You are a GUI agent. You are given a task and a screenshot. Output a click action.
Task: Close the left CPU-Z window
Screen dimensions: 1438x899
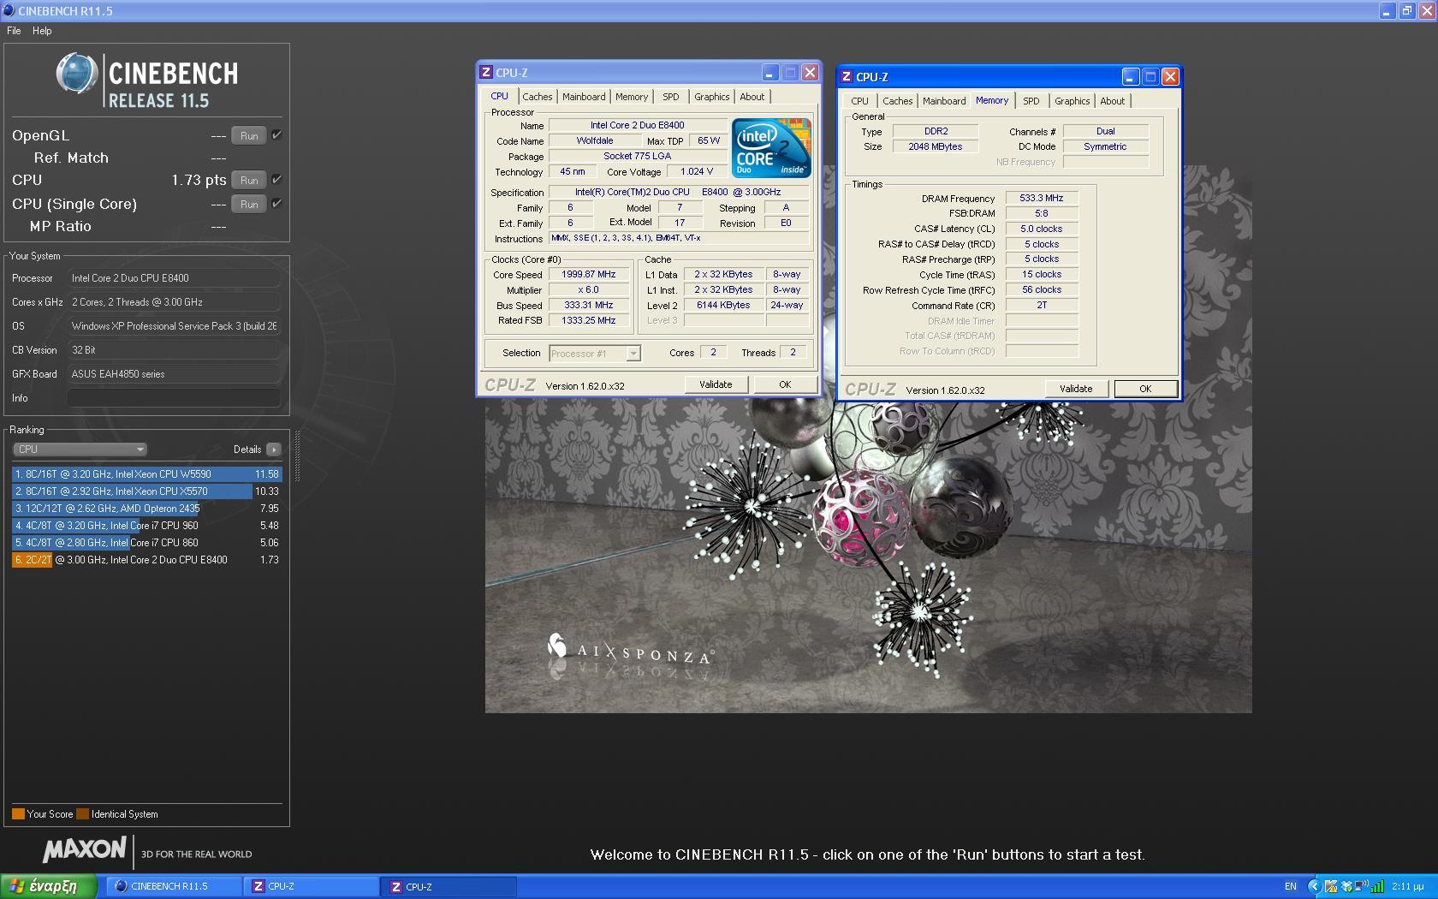pyautogui.click(x=810, y=73)
